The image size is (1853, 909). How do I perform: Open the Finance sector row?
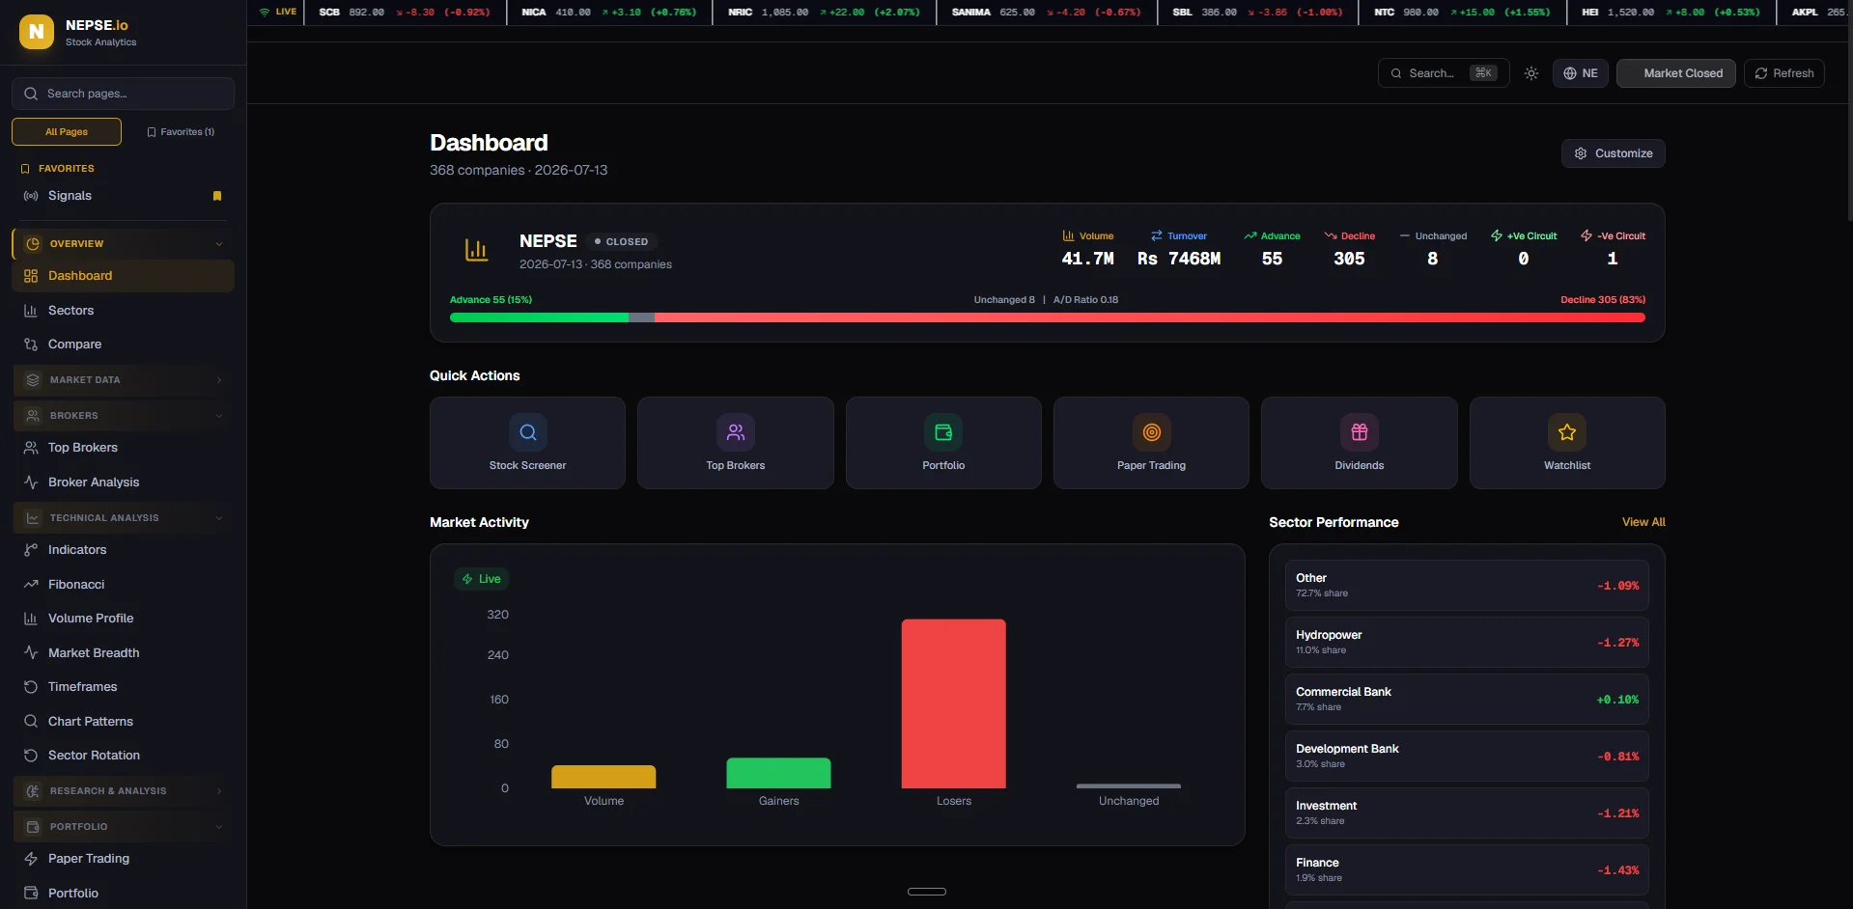(1467, 870)
